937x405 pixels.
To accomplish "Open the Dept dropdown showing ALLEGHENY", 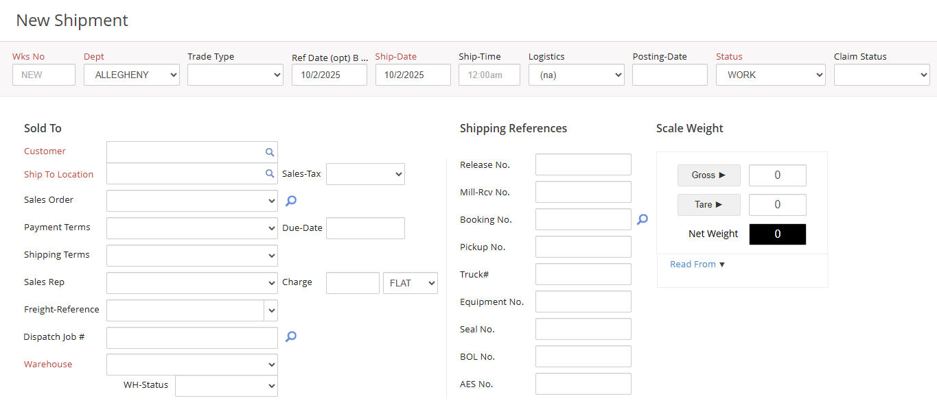I will pos(132,75).
